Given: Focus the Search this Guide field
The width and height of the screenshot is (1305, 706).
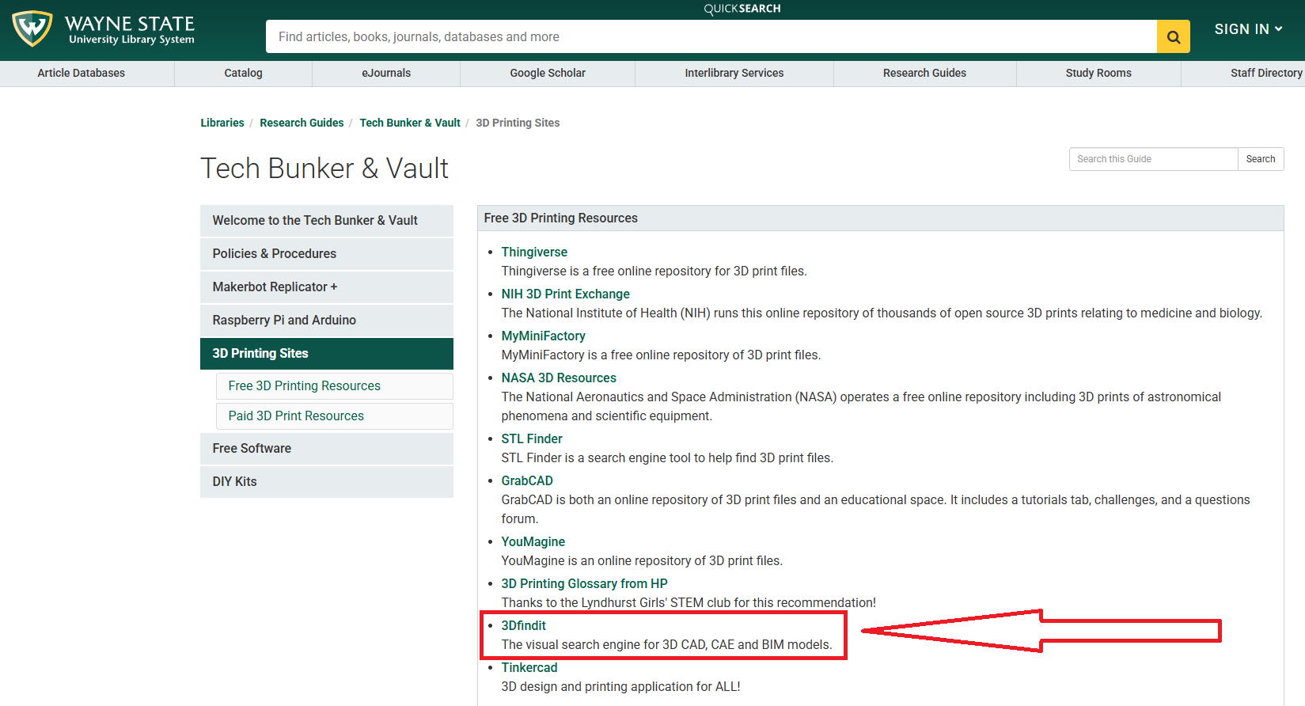Looking at the screenshot, I should (x=1153, y=159).
